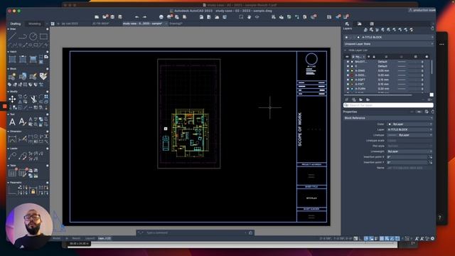Image resolution: width=455 pixels, height=256 pixels.
Task: Open the Block Reference selection dropdown
Action: tap(389, 118)
